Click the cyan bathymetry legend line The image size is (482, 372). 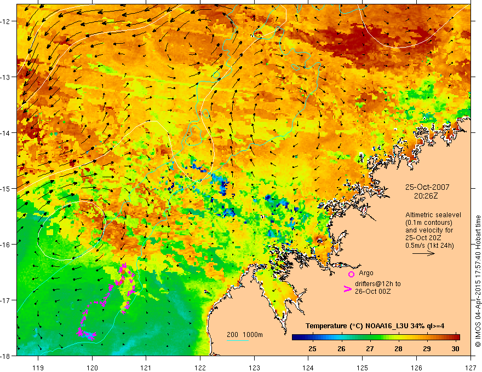pyautogui.click(x=238, y=340)
